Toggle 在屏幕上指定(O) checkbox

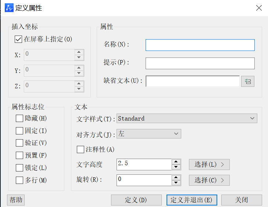18,39
